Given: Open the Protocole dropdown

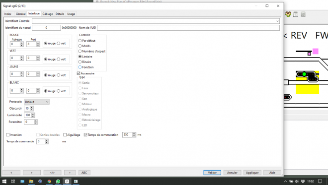Looking at the screenshot, I should pyautogui.click(x=37, y=102).
